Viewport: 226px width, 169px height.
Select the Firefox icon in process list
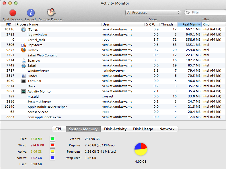click(x=24, y=50)
